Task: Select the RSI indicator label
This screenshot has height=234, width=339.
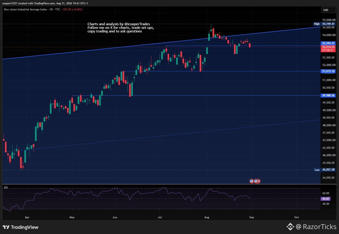Action: [6, 188]
